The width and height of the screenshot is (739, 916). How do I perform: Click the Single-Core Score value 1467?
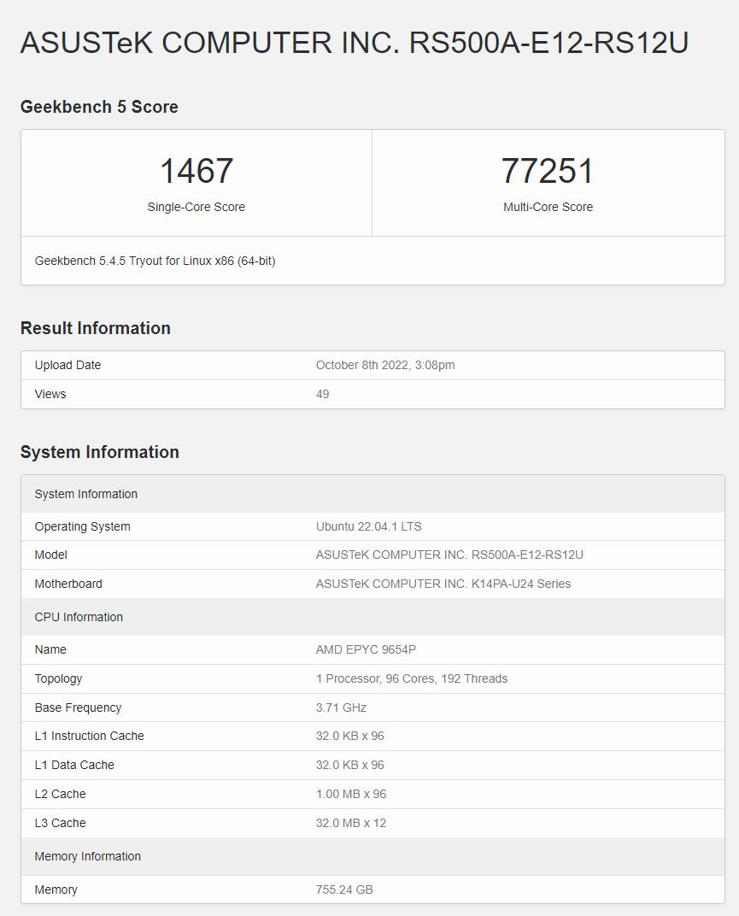click(196, 171)
